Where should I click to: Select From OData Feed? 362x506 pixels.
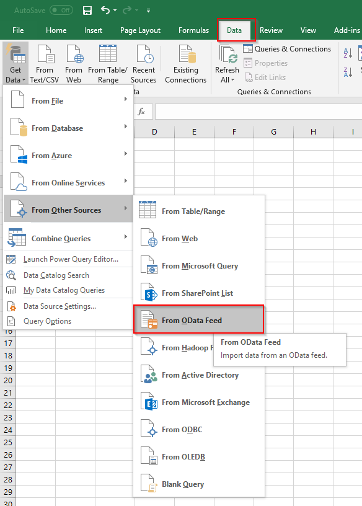199,320
